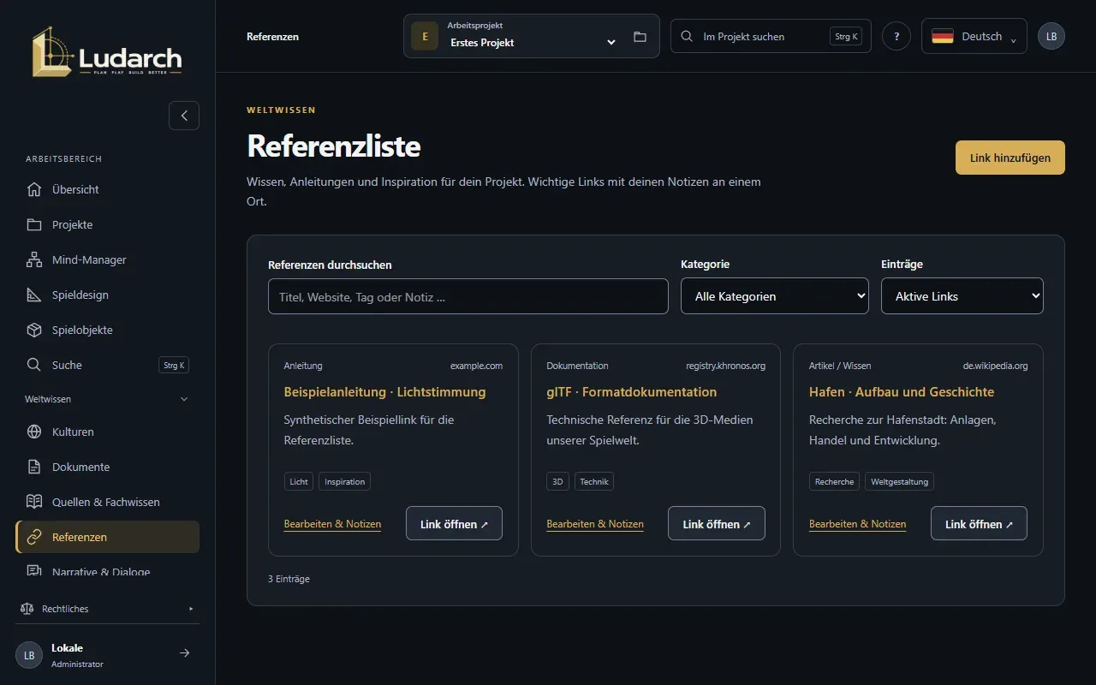
Task: Click the Mind-Manager hierarchy icon
Action: 34,259
